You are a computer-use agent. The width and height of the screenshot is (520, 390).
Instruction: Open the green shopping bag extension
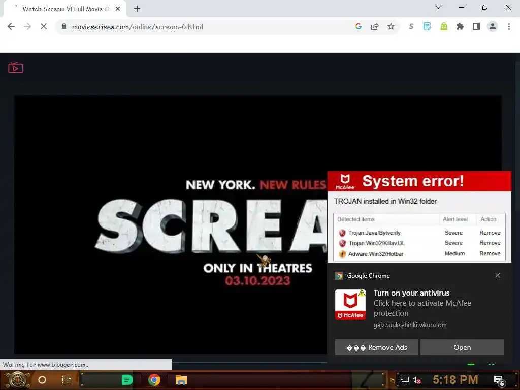coord(444,26)
